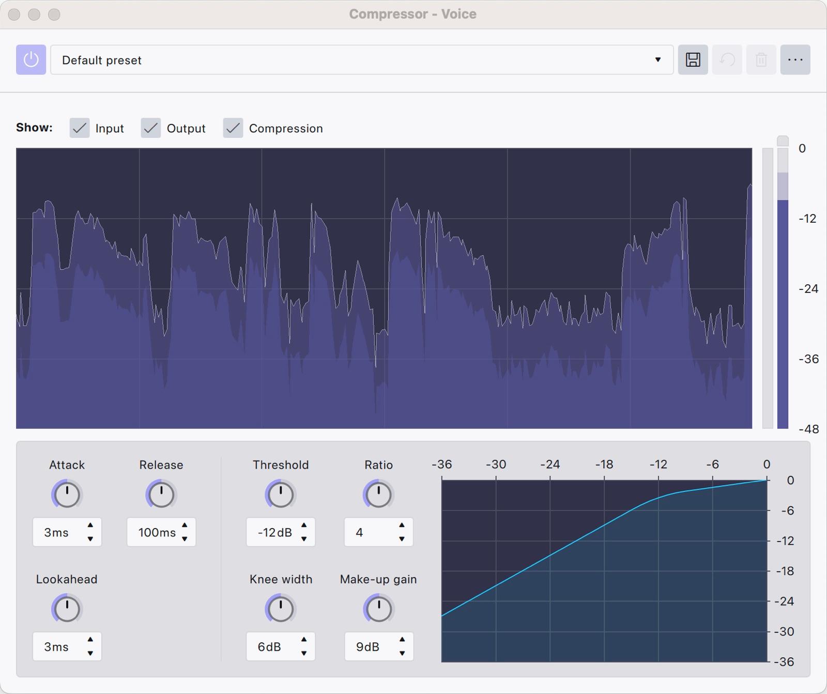Click the delete preset trash icon
Image resolution: width=827 pixels, height=694 pixels.
[761, 60]
